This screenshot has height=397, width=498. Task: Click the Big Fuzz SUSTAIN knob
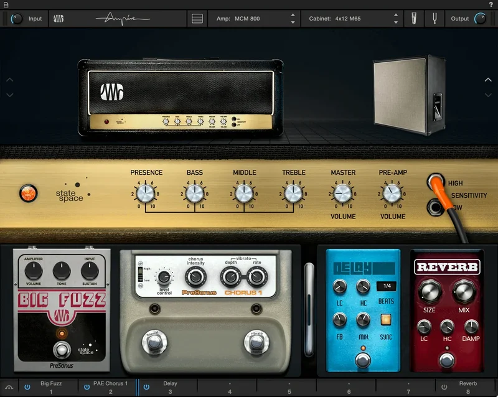click(90, 271)
